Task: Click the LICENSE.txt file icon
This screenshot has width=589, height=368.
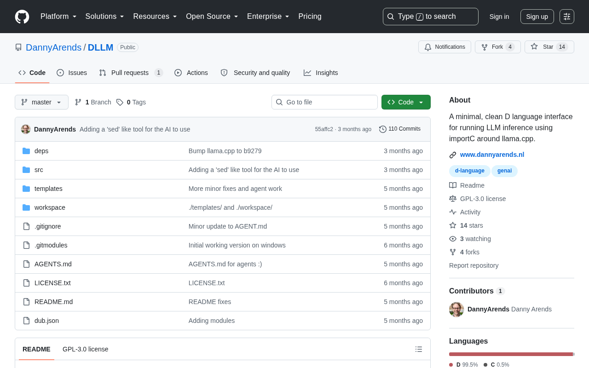Action: [x=26, y=283]
